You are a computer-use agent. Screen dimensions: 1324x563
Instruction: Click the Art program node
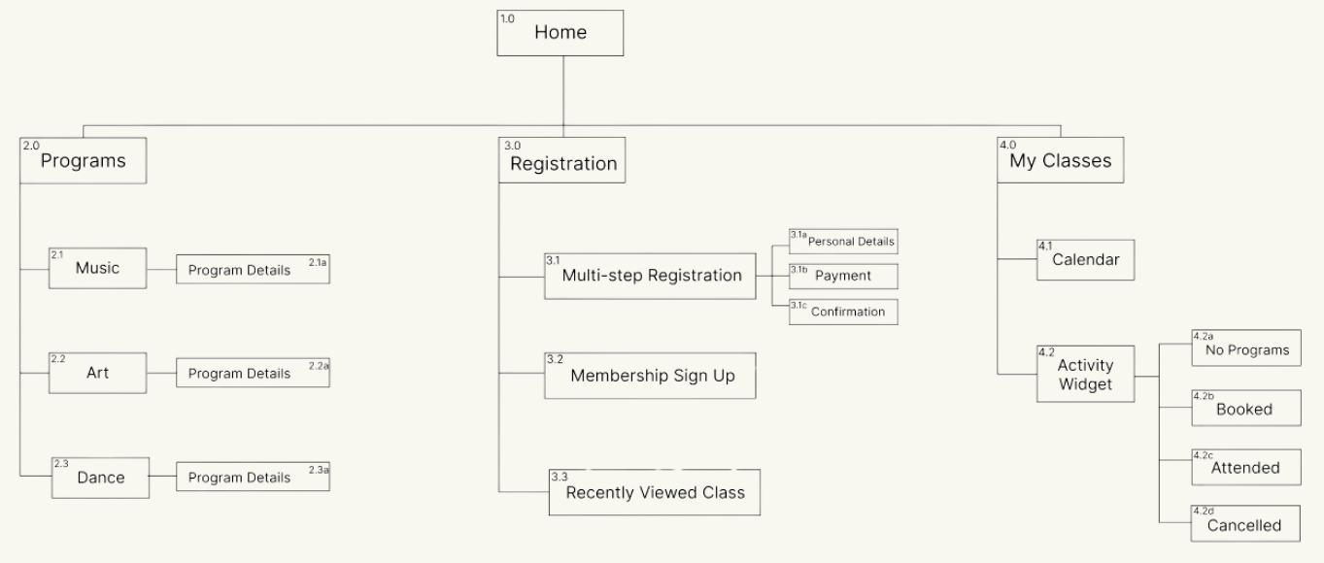[98, 373]
